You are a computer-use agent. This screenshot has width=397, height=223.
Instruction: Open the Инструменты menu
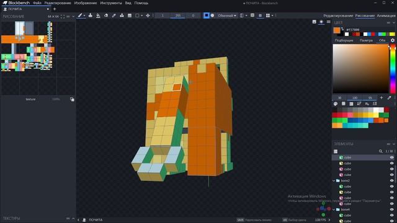(x=111, y=3)
